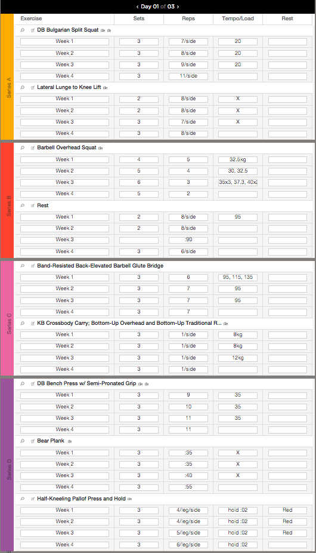
Task: Click search icon beside the Rest exercise
Action: click(x=23, y=205)
